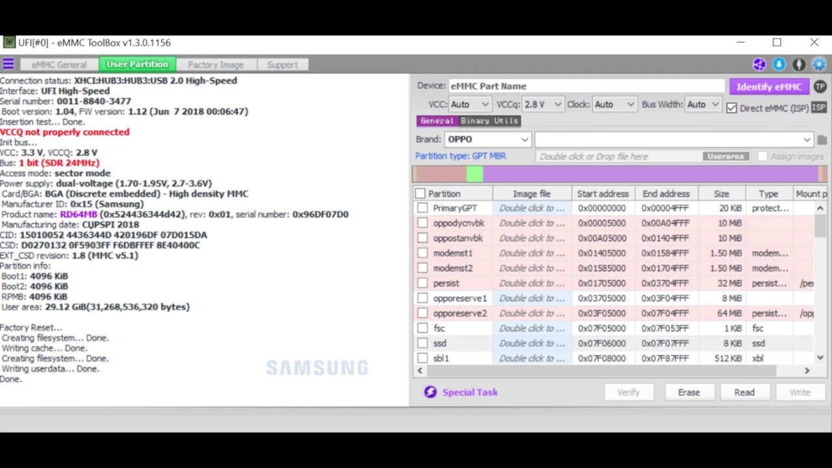Select the General sub-tab
This screenshot has height=468, width=832.
click(x=437, y=121)
